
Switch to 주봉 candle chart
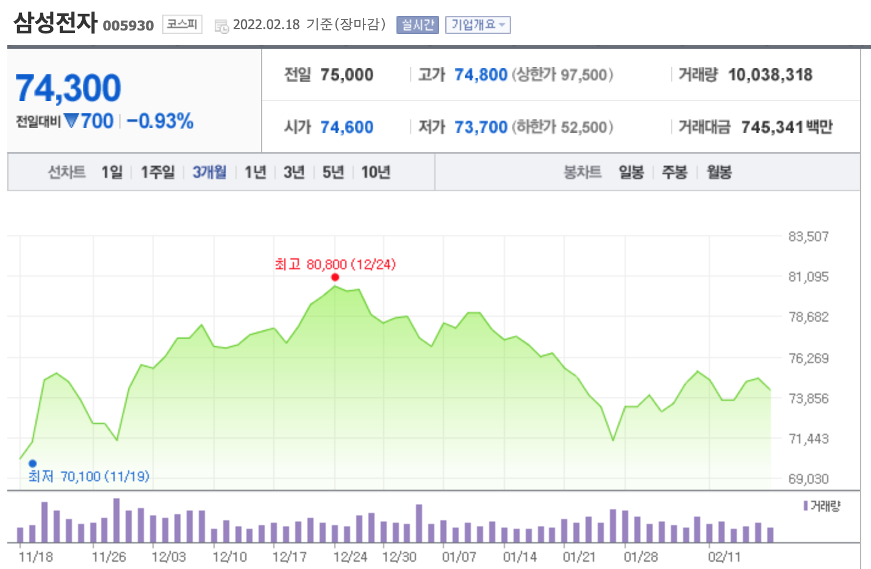(675, 172)
